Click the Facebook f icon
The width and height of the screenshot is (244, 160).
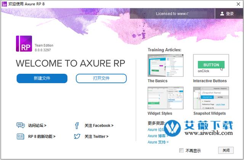click(x=77, y=125)
